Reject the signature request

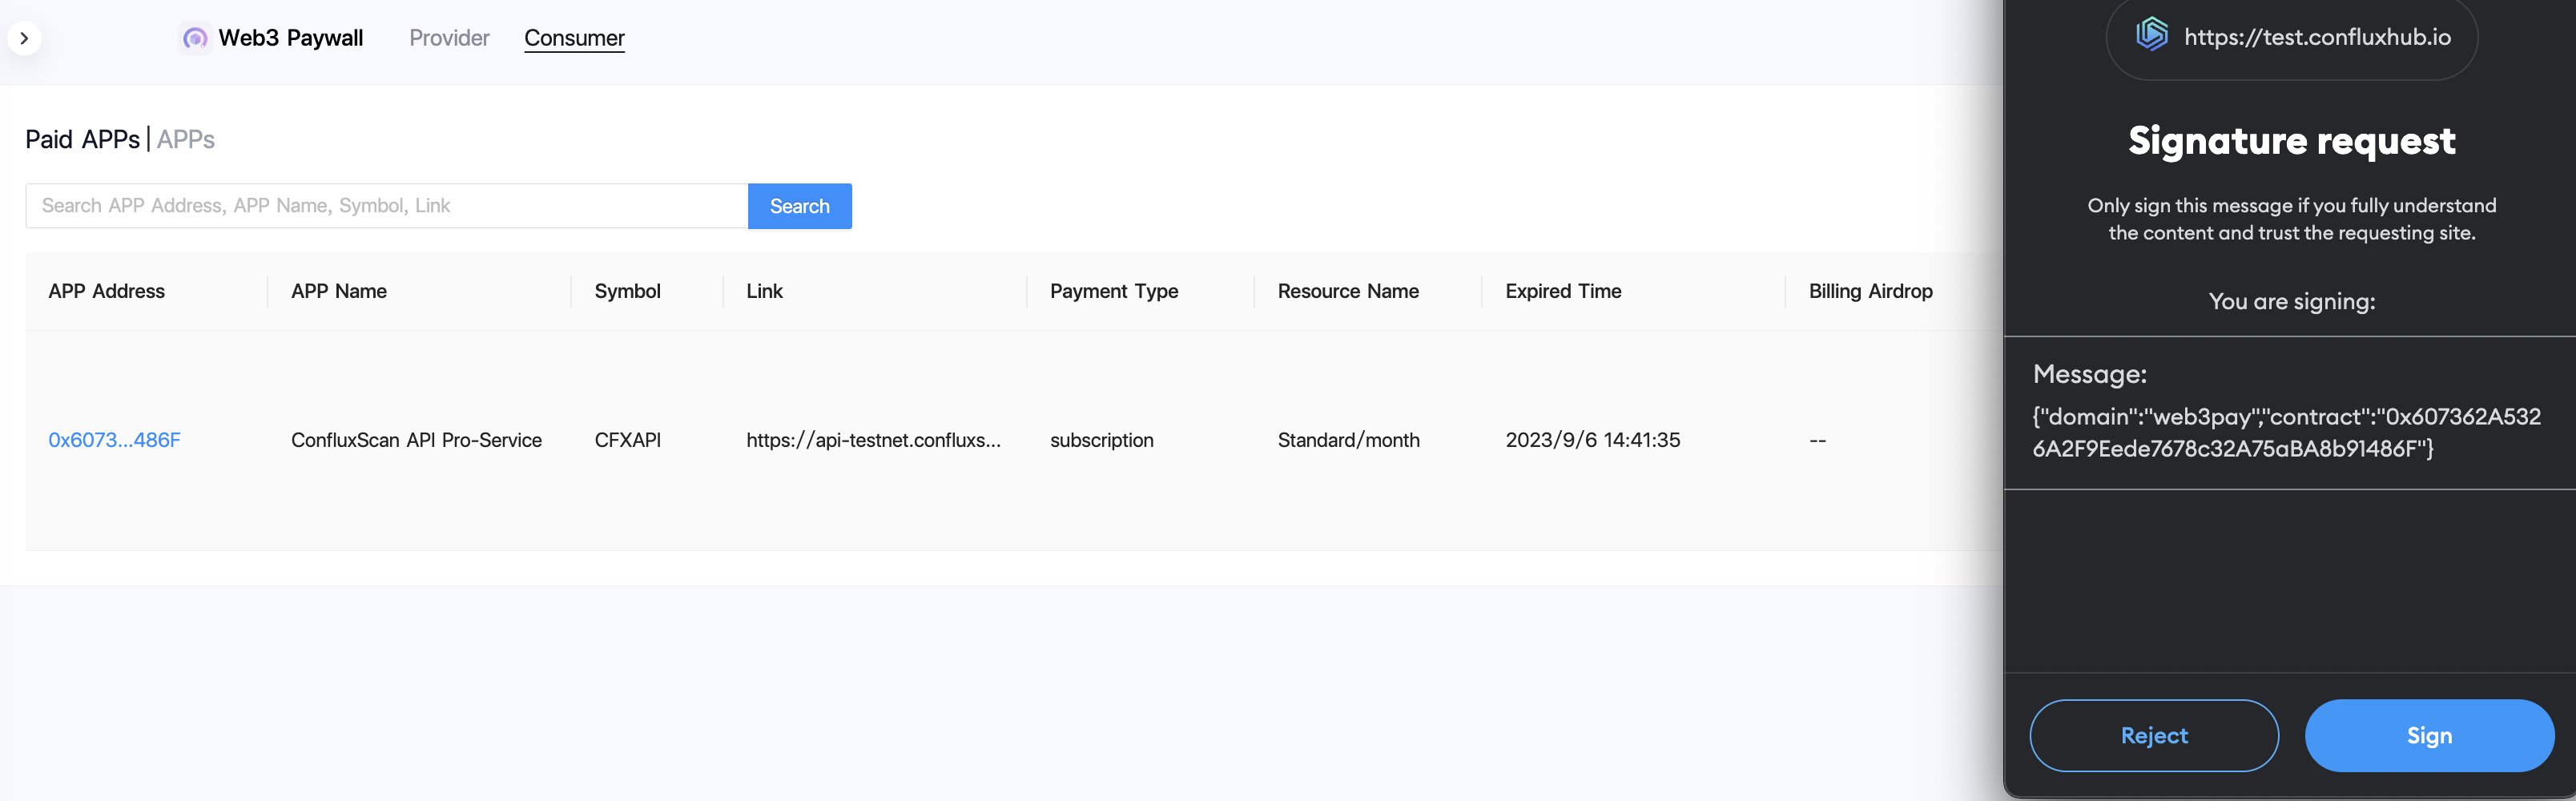point(2153,735)
